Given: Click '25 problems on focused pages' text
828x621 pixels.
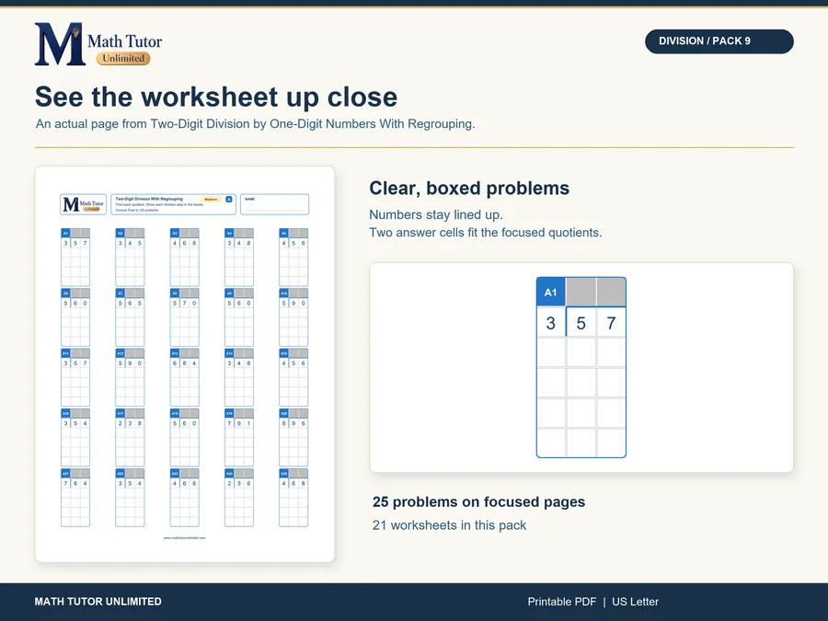Looking at the screenshot, I should [x=478, y=501].
